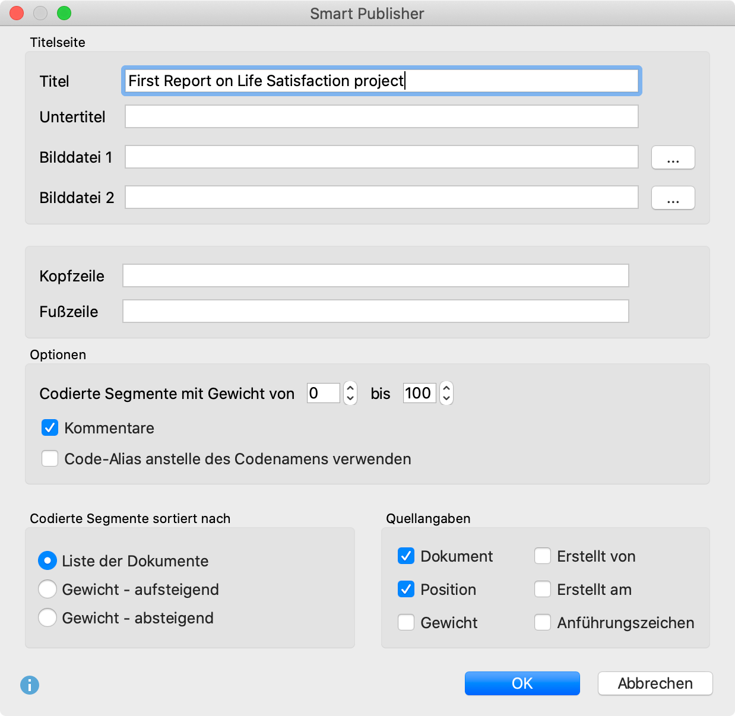Viewport: 735px width, 716px height.
Task: Click the blue info icon
Action: pos(30,685)
